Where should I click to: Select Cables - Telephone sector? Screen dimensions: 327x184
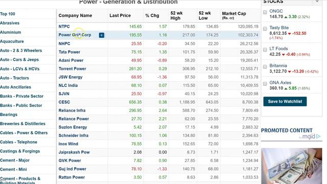(18, 142)
